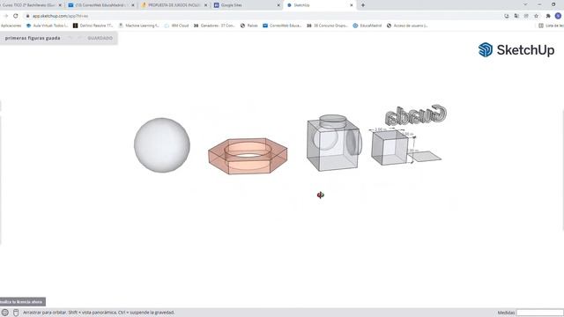Close the CorreoWeb EducaMadrid tab
This screenshot has height=317, width=564.
[x=133, y=5]
